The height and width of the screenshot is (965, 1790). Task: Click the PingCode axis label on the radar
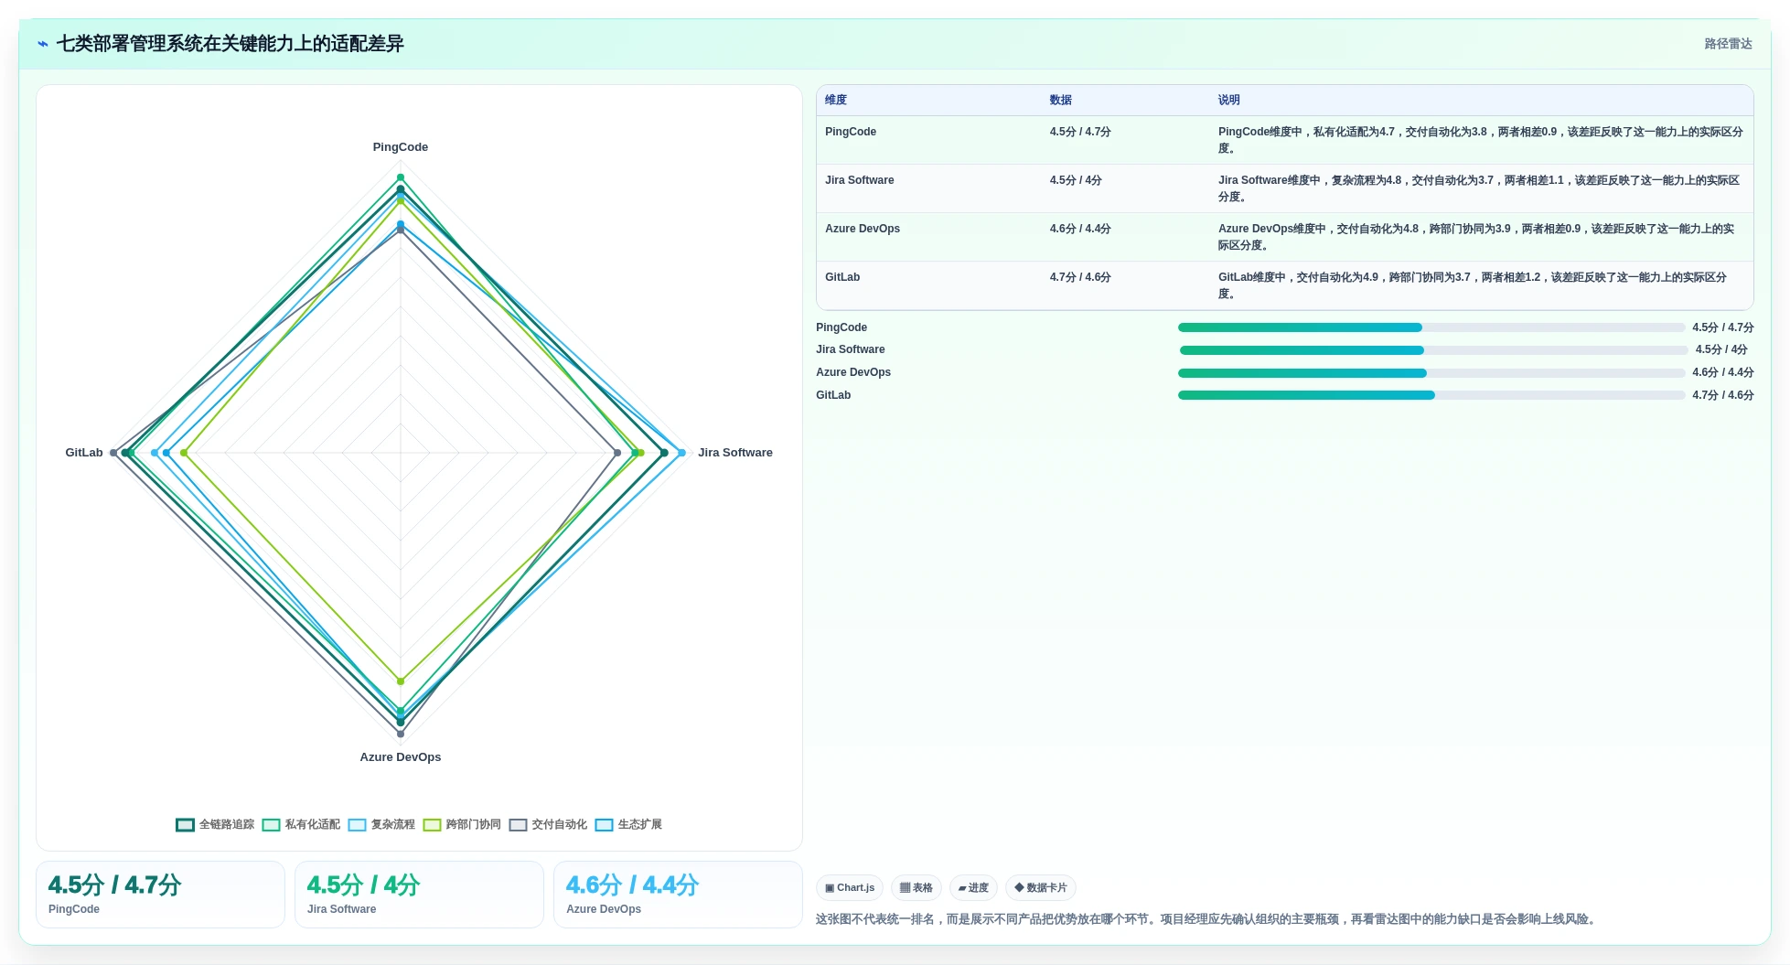401,147
